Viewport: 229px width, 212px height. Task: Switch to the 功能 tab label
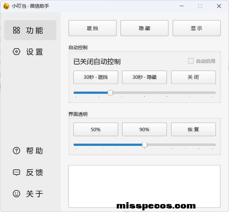pyautogui.click(x=35, y=30)
